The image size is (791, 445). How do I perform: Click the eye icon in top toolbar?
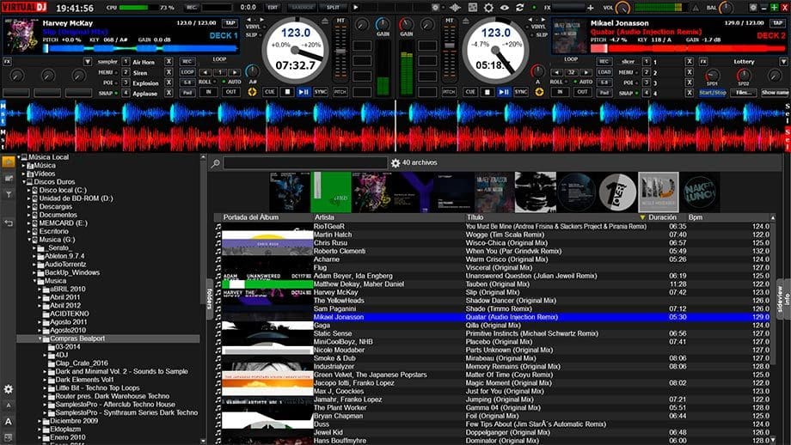504,8
